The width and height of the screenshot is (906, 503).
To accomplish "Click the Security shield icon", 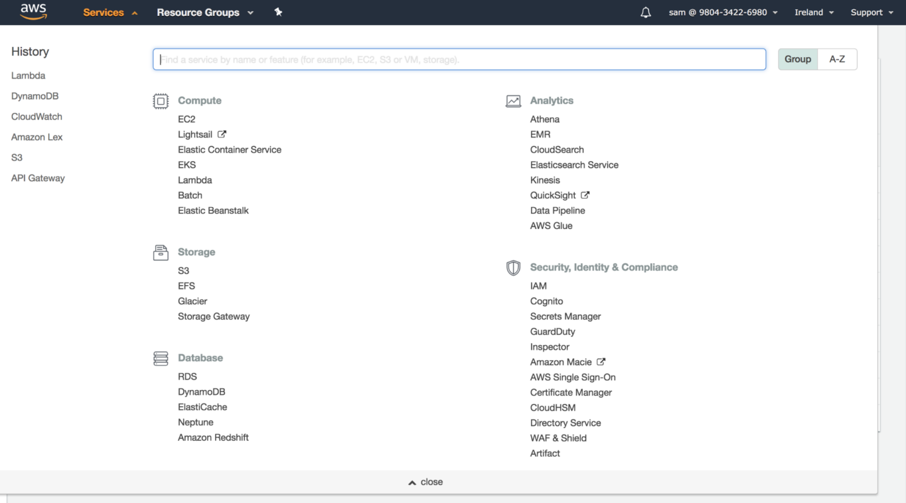I will [x=513, y=267].
